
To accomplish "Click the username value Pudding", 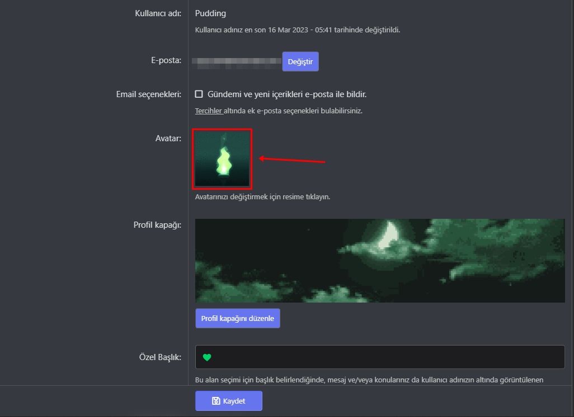I will point(210,13).
